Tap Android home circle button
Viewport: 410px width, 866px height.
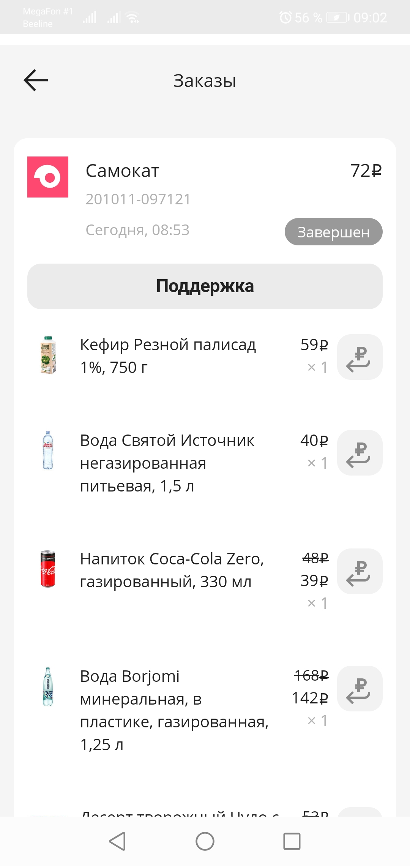pyautogui.click(x=205, y=841)
